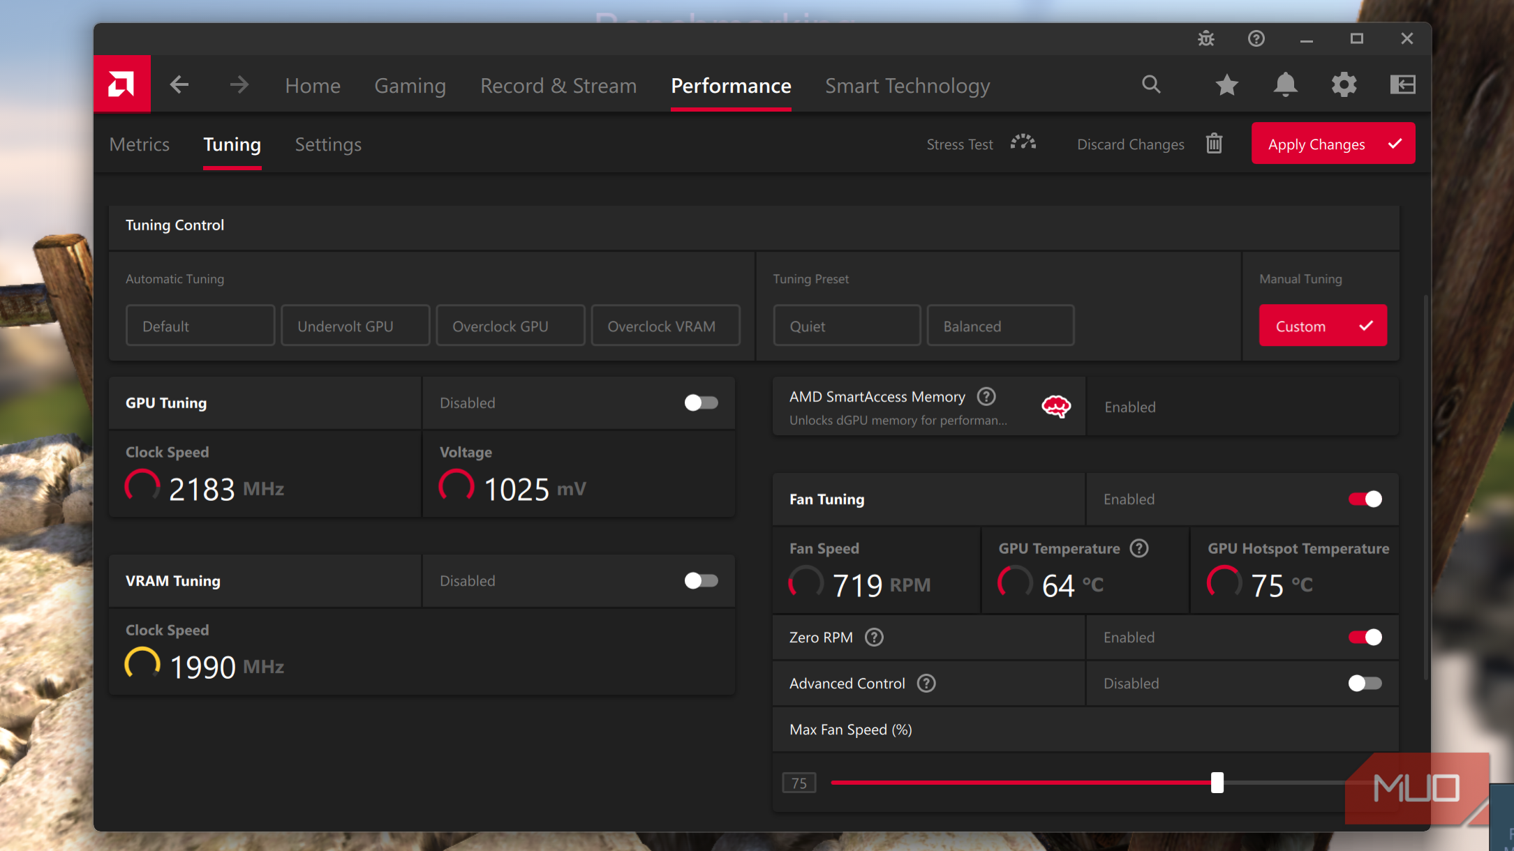
Task: Click the vertical scrollbar of tuning page
Action: pos(1425,487)
